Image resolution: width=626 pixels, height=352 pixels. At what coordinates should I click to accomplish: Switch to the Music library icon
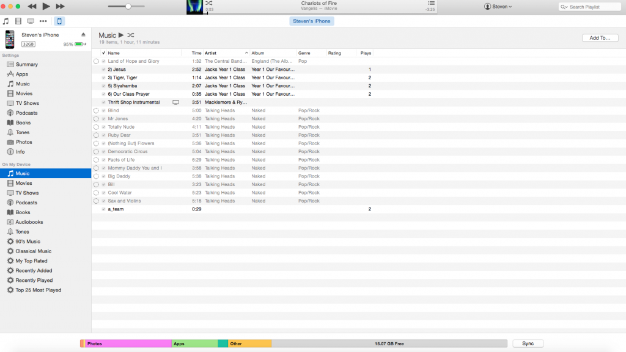coord(6,21)
